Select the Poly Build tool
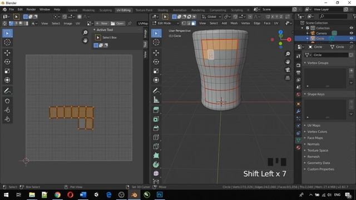356x200 pixels. (156, 156)
